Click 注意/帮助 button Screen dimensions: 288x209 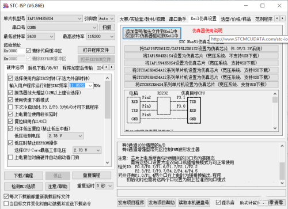pyautogui.click(x=58, y=187)
